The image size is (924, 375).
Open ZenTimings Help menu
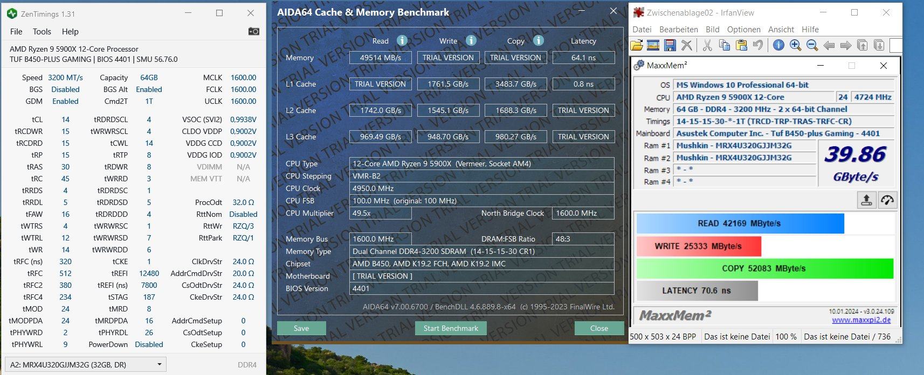[x=70, y=32]
